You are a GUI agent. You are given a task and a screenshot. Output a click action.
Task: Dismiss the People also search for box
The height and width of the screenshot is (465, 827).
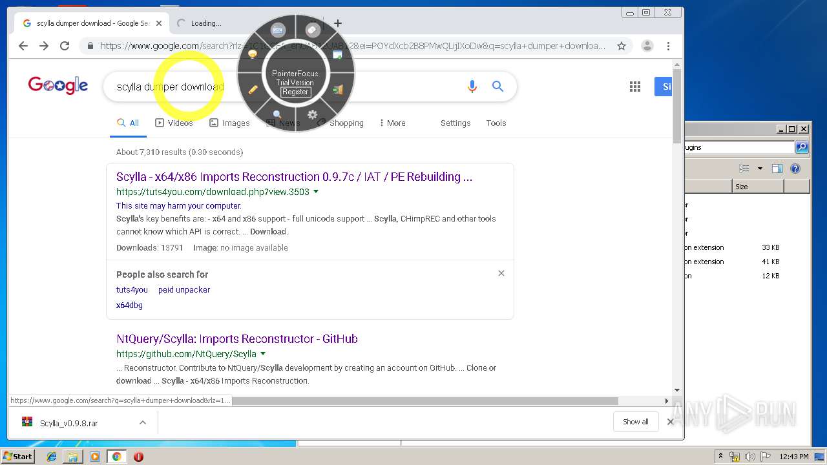pos(501,273)
